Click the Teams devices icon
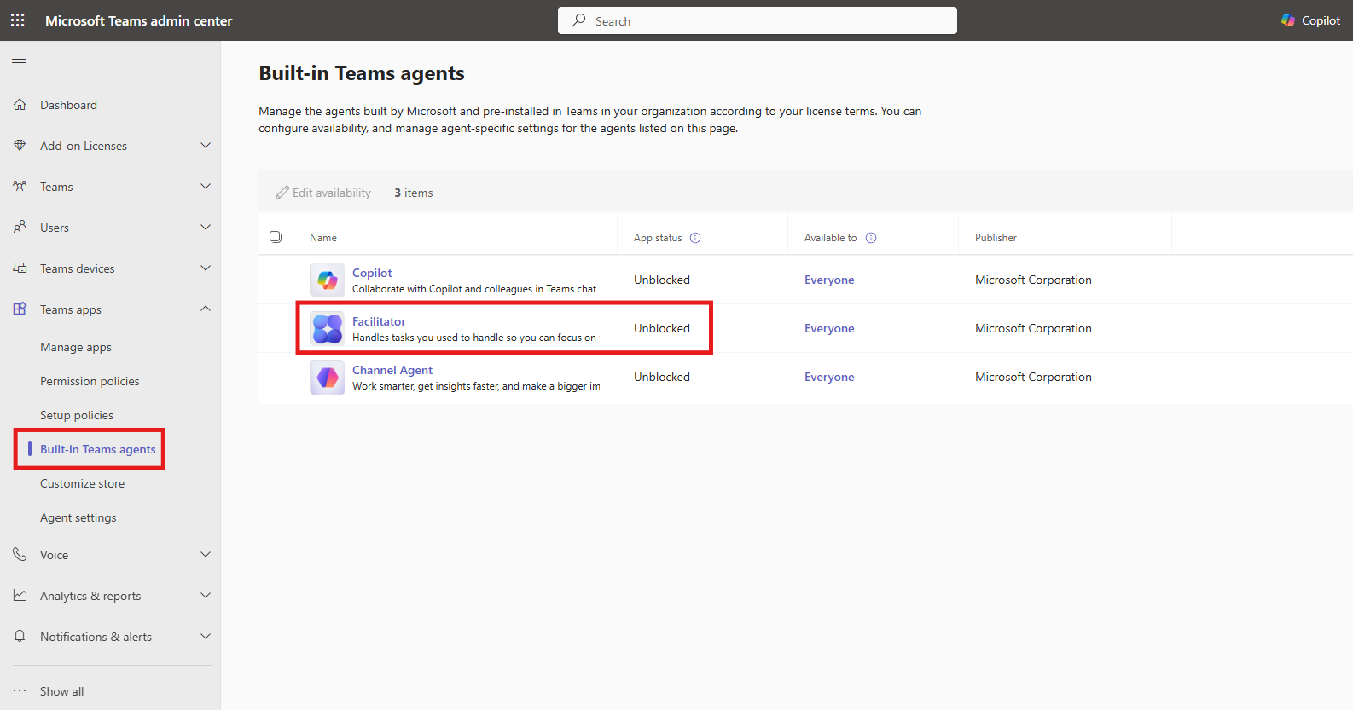 [20, 268]
